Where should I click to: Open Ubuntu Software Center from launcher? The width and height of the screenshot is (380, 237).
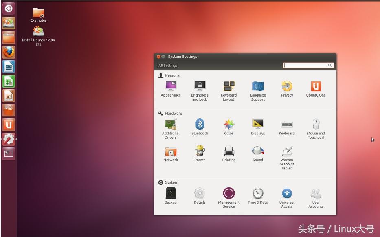tap(9, 110)
